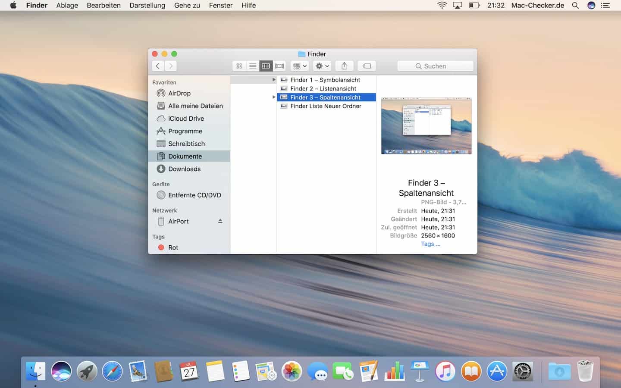Open FaceTime from the Dock
This screenshot has height=388, width=621.
tap(343, 371)
